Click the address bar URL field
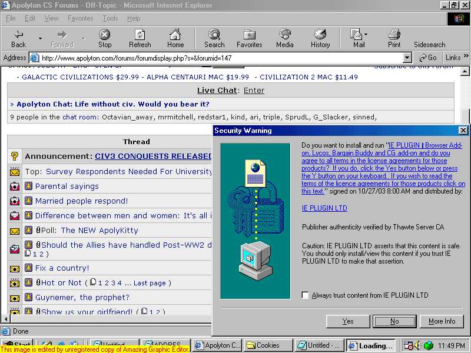The width and height of the screenshot is (471, 353). pos(218,58)
